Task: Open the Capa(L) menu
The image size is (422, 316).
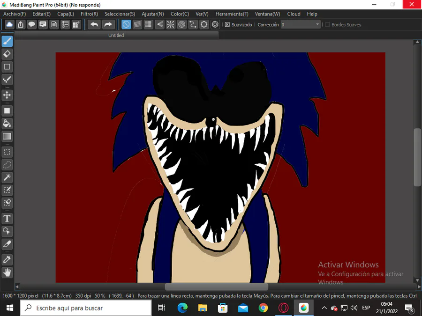Action: 66,14
